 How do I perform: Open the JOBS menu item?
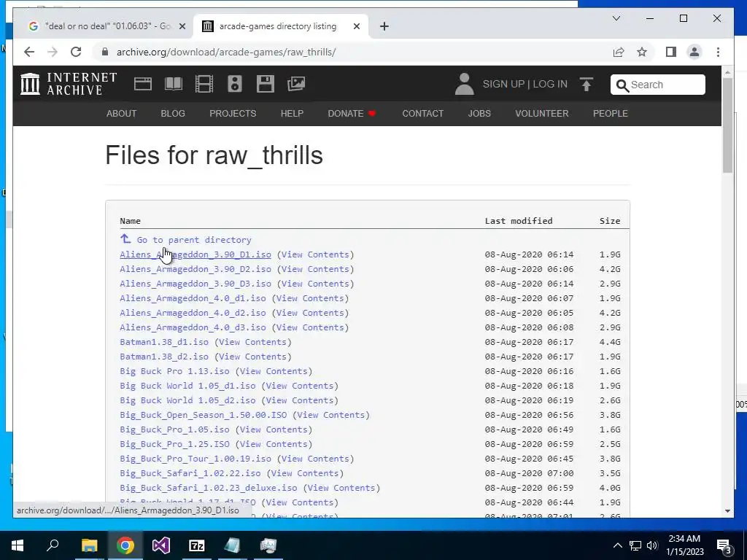coord(479,114)
